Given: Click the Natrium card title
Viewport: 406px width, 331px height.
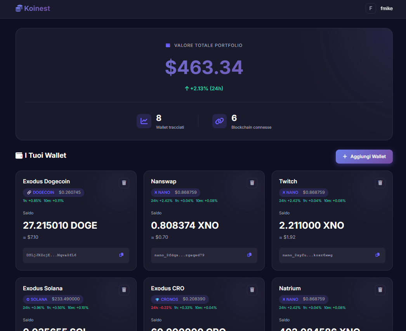Looking at the screenshot, I should (290, 288).
